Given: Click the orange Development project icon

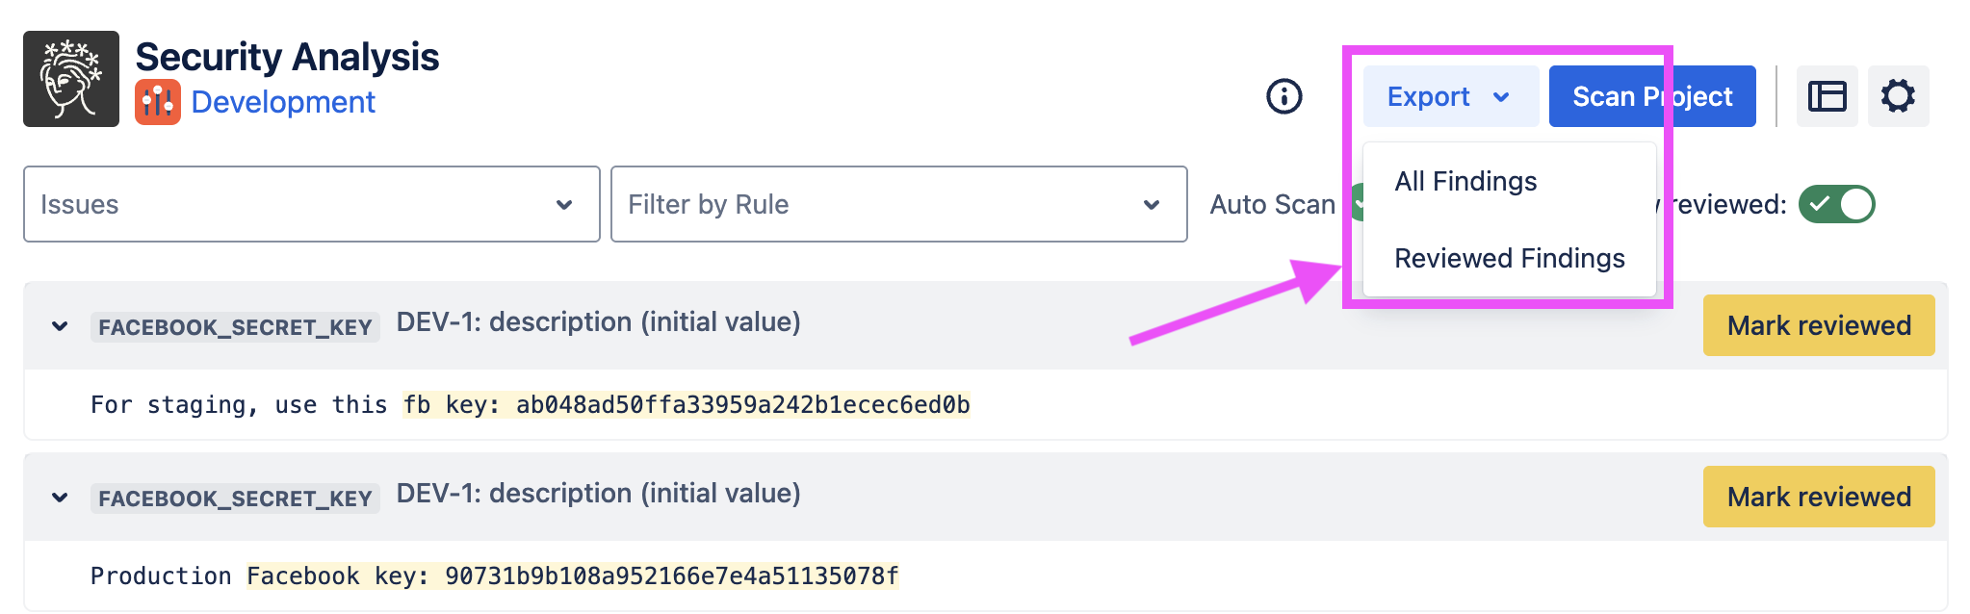Looking at the screenshot, I should (158, 102).
